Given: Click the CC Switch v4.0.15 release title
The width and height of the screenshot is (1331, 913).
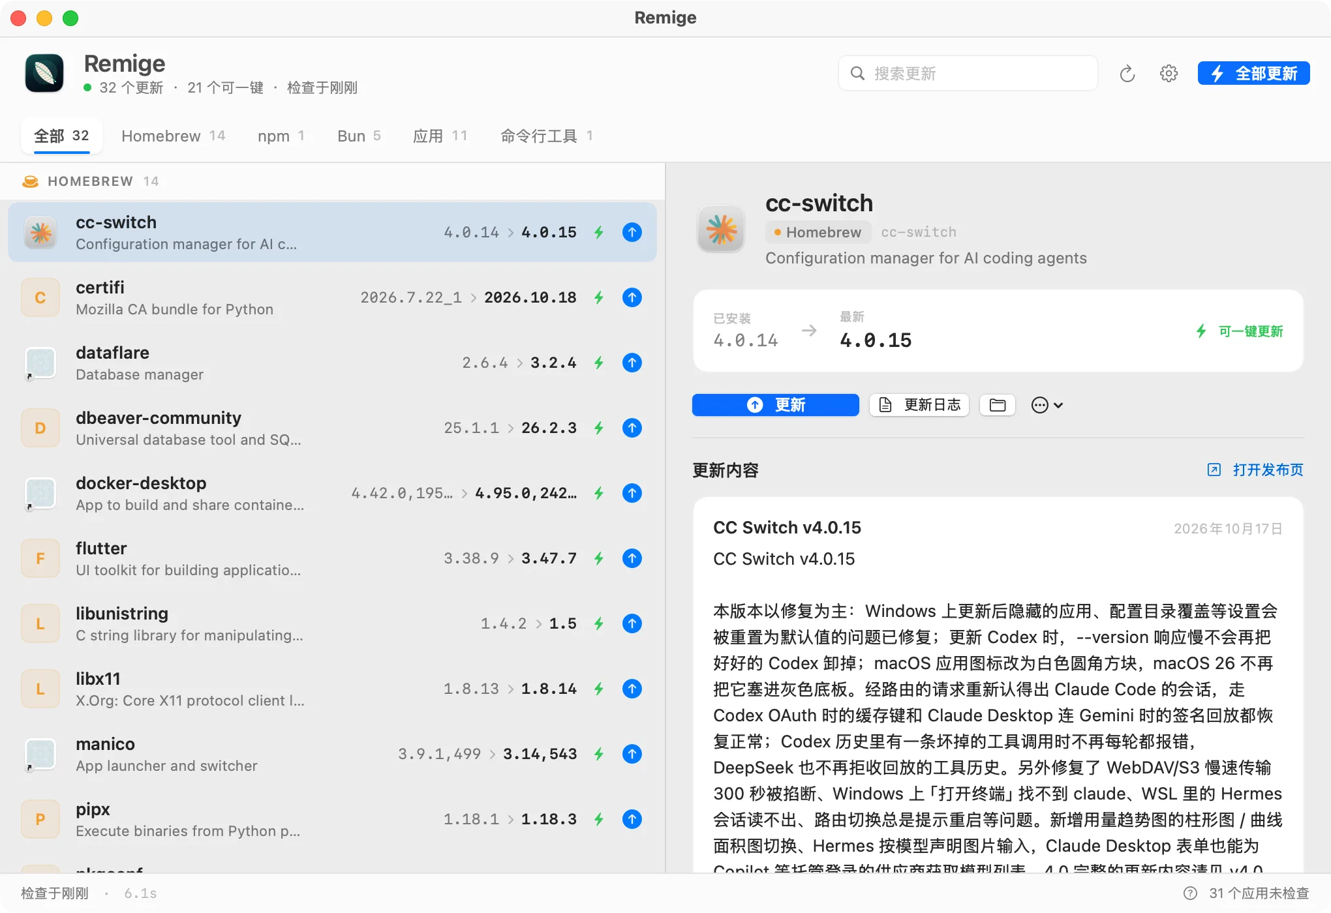Looking at the screenshot, I should point(787,527).
